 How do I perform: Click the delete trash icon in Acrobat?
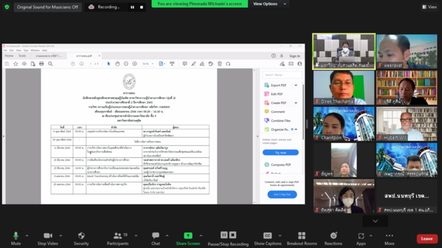pyautogui.click(x=220, y=64)
